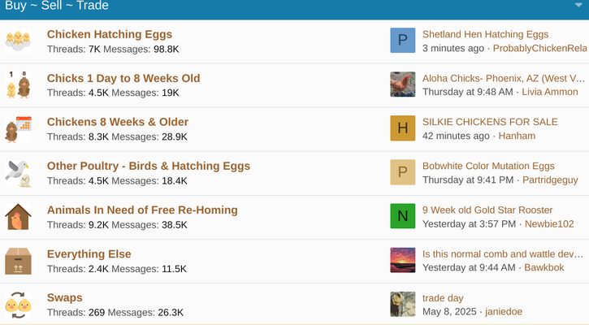Click the bird and cracked egg icon

18,173
